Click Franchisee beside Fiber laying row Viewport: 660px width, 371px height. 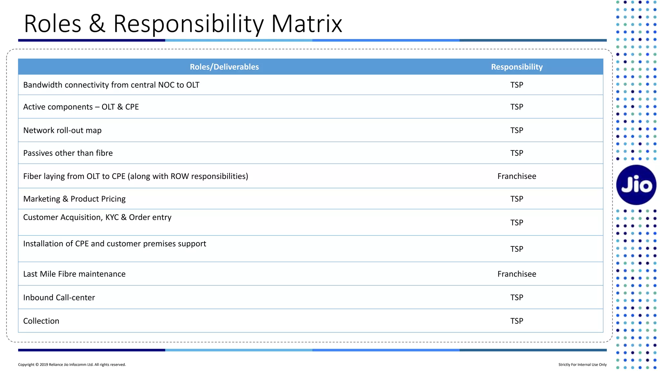point(517,176)
